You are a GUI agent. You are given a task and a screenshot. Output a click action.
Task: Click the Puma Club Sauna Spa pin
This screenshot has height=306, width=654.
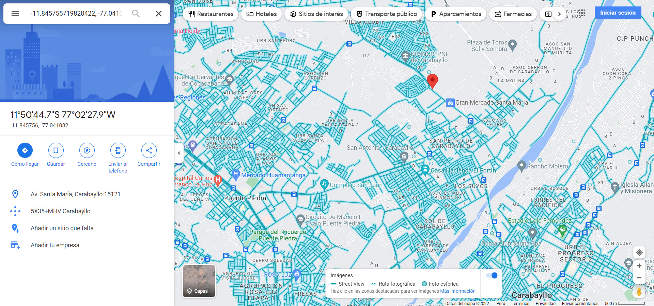click(532, 233)
